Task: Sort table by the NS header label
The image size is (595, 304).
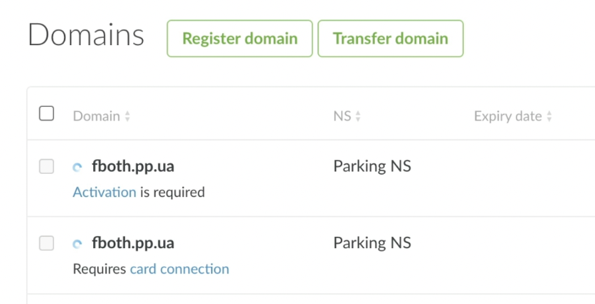Action: (342, 116)
